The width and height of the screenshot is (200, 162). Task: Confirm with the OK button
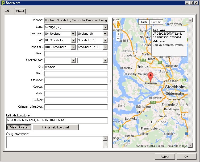click(x=186, y=157)
